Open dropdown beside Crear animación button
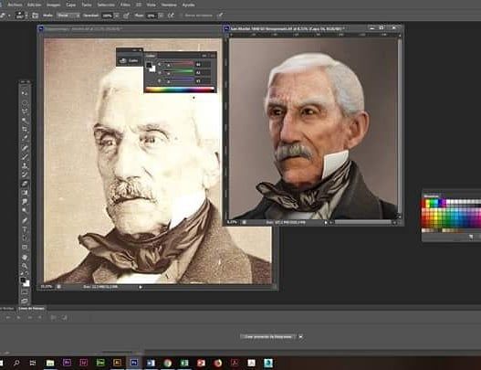The image size is (481, 370). click(300, 337)
